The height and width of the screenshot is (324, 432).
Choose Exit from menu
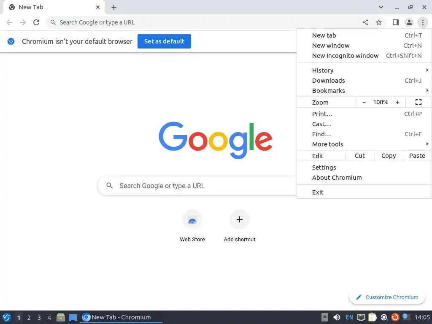[x=364, y=192]
